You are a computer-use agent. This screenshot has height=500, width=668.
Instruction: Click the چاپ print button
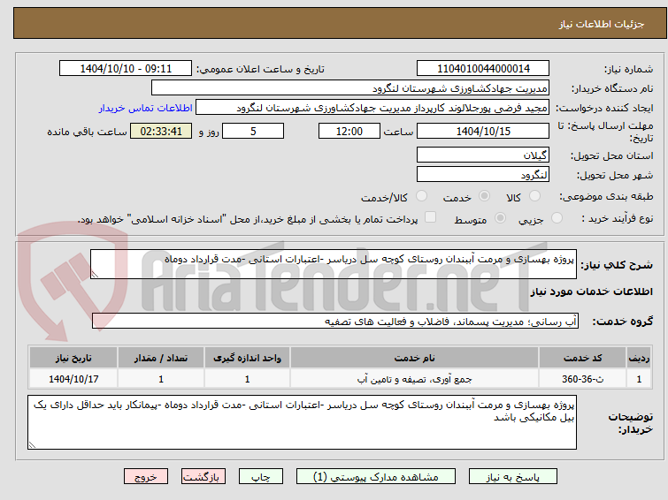261,477
